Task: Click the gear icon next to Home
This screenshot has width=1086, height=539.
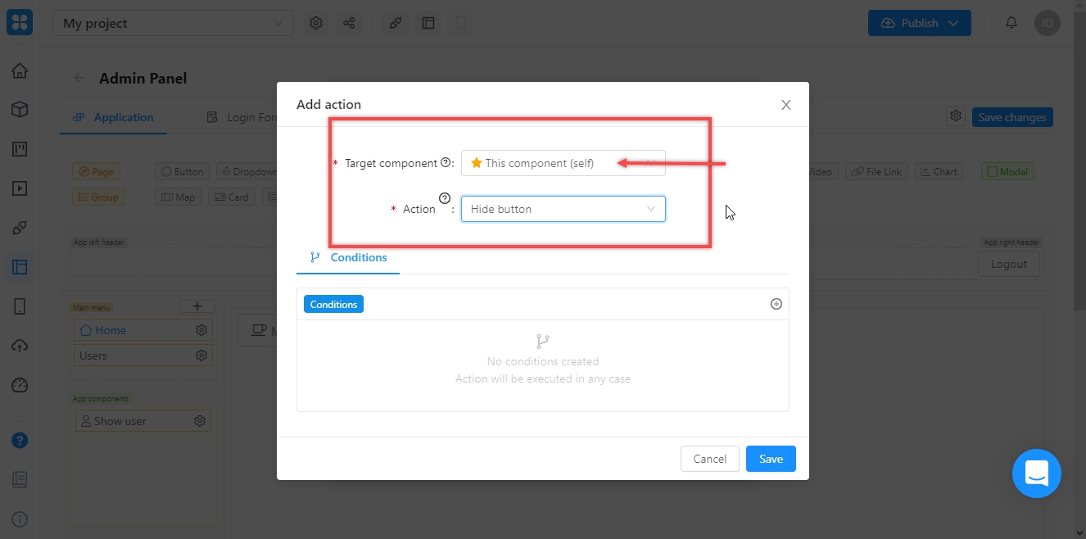Action: click(201, 330)
